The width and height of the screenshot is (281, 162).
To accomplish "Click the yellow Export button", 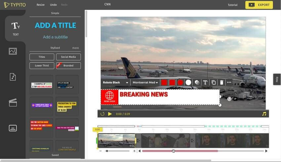I will (x=259, y=5).
